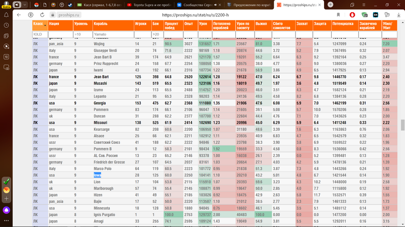
Task: Click the Войти profile avatar
Action: (6, 5)
